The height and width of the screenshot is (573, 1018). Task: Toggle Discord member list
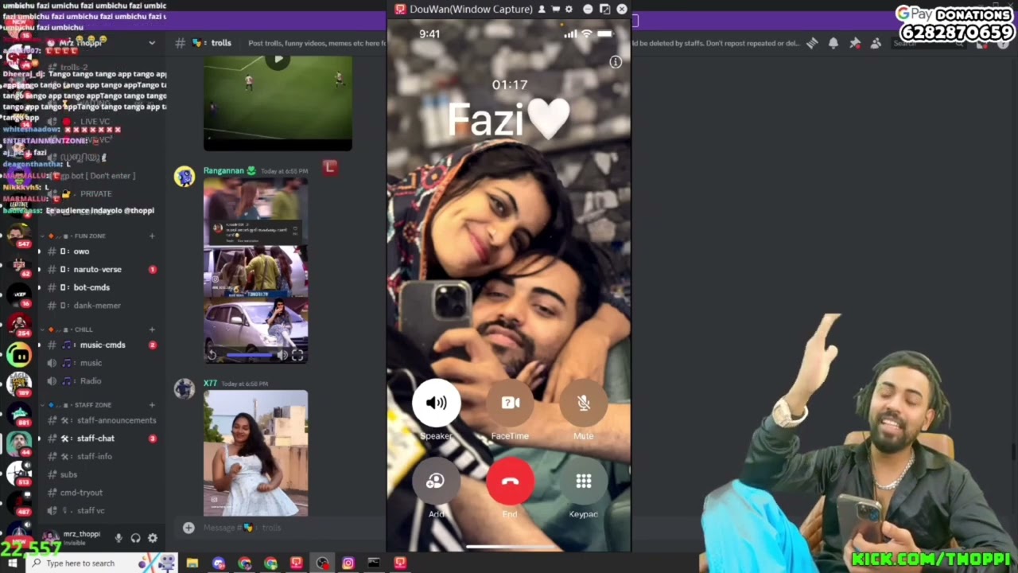pos(876,43)
